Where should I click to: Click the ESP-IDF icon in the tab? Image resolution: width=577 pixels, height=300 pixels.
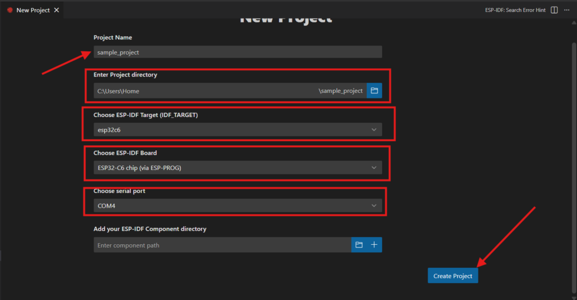click(x=10, y=10)
